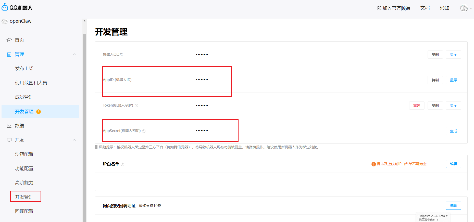
Task: Select highlighted 开发管理 under 管理
Action: (40, 111)
